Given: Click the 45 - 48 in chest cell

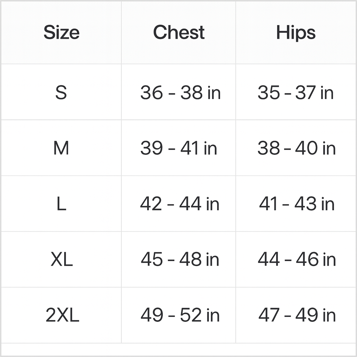Looking at the screenshot, I should 180,260.
